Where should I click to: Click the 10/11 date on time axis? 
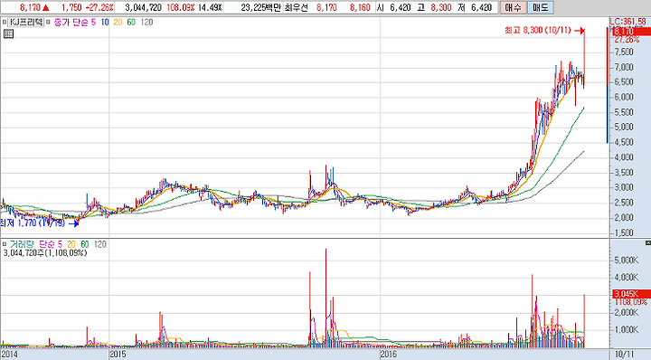click(x=625, y=355)
